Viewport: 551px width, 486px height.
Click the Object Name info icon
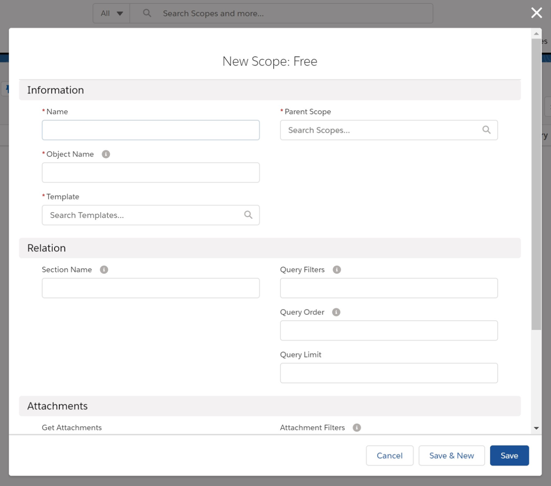pyautogui.click(x=106, y=154)
